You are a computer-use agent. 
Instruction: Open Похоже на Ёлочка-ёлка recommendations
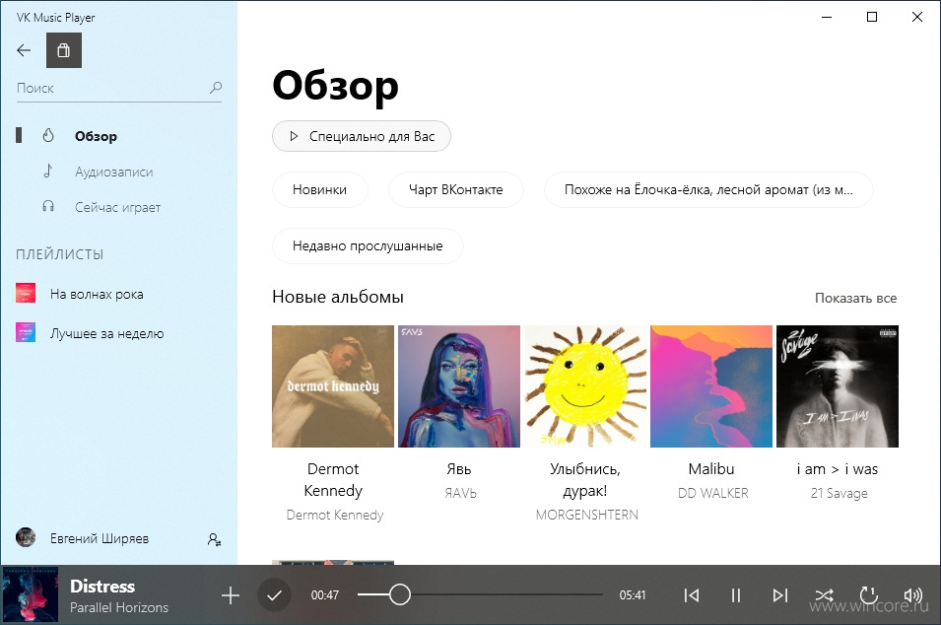point(708,189)
